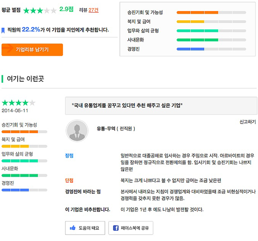This screenshot has width=258, height=241.
Task: Click the Facebook logo icon
Action: (116, 228)
